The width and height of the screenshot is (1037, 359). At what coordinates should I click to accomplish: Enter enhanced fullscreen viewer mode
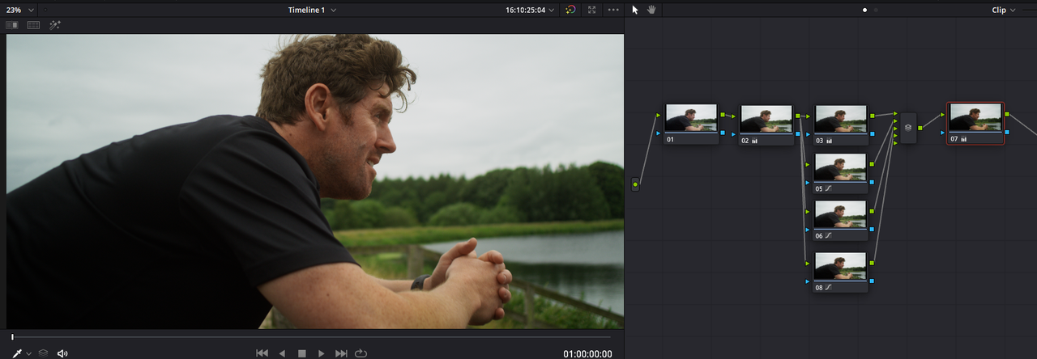[592, 10]
